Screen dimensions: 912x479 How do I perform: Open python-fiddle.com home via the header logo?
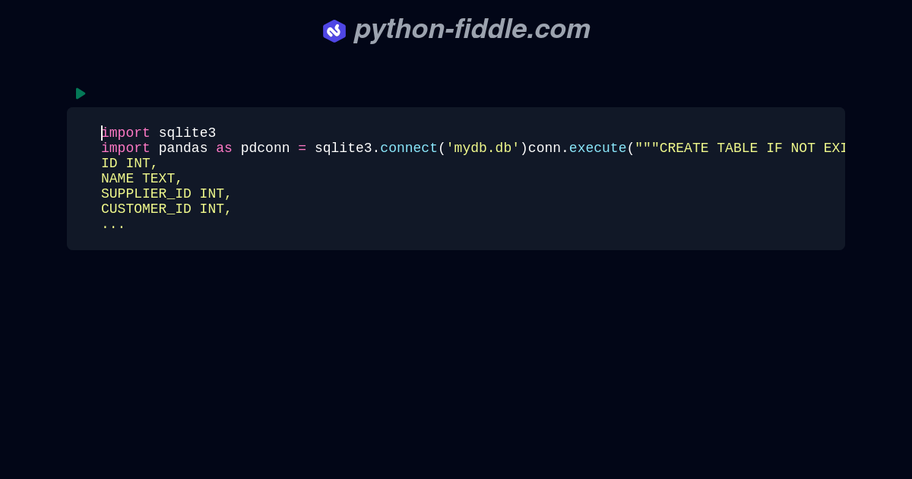(x=471, y=29)
